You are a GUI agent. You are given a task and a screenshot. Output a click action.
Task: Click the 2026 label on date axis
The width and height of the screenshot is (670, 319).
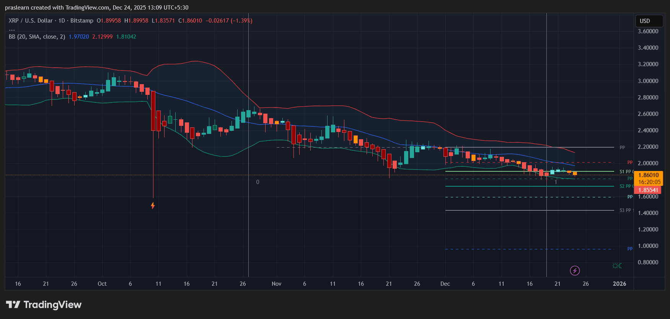pyautogui.click(x=619, y=284)
